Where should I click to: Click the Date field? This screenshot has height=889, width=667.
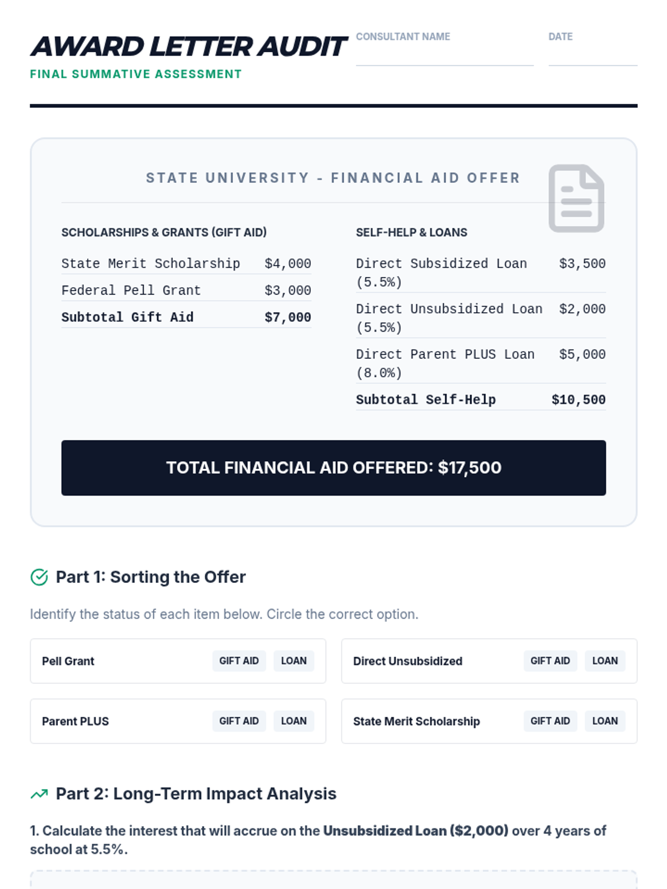[x=593, y=54]
